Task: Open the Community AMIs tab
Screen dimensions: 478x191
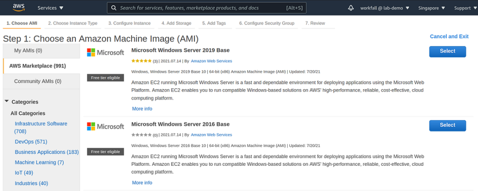Action: click(37, 81)
